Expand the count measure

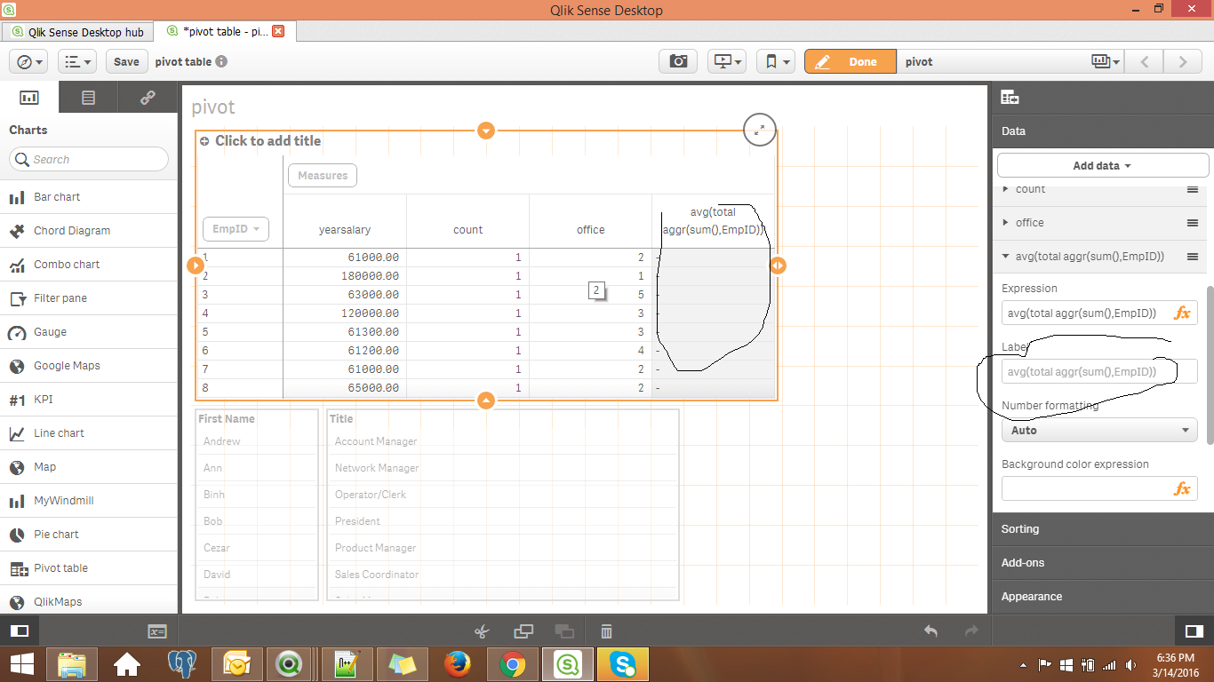pos(1005,189)
